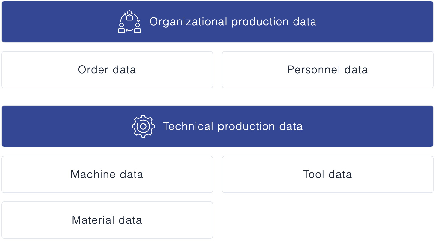Image resolution: width=438 pixels, height=243 pixels.
Task: Click the word "Organizational" in the top banner
Action: 188,22
